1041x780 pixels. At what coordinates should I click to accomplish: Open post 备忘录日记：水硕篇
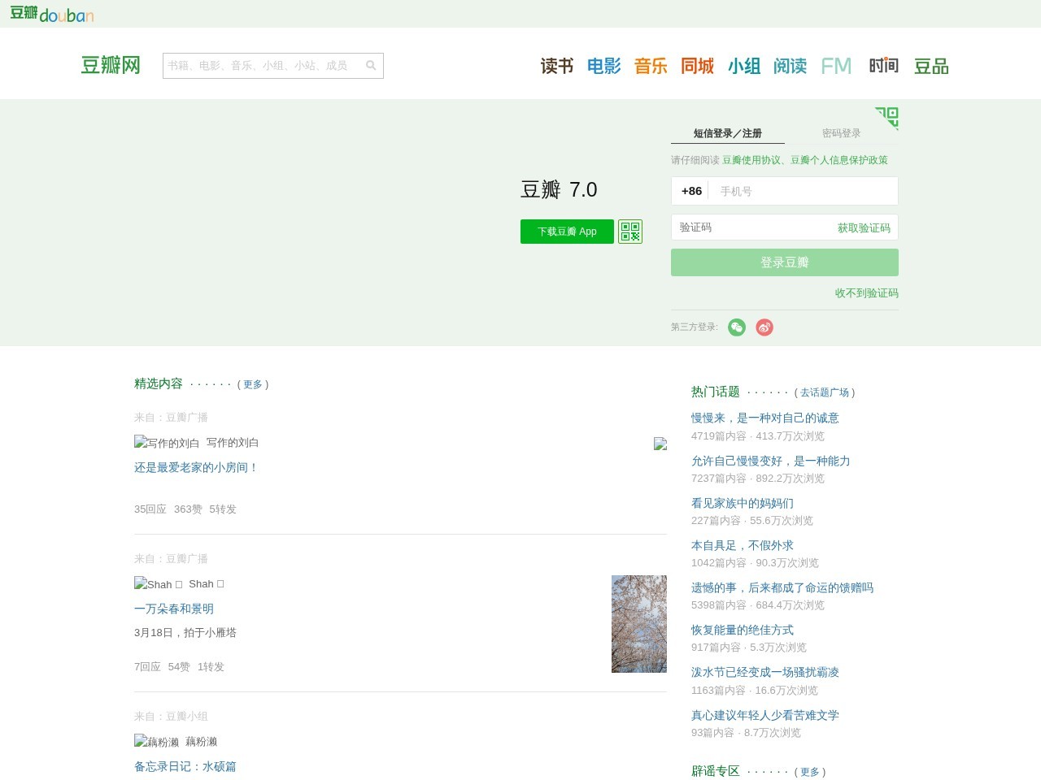[x=185, y=766]
